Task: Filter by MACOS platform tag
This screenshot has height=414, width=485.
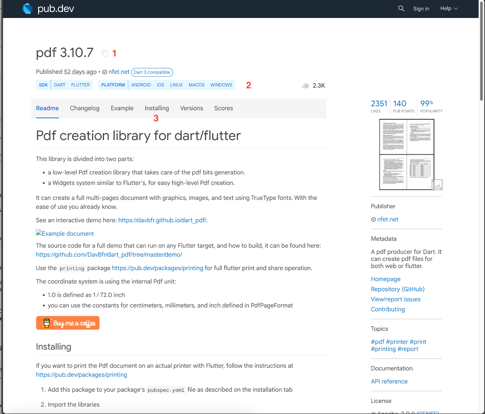Action: tap(196, 85)
